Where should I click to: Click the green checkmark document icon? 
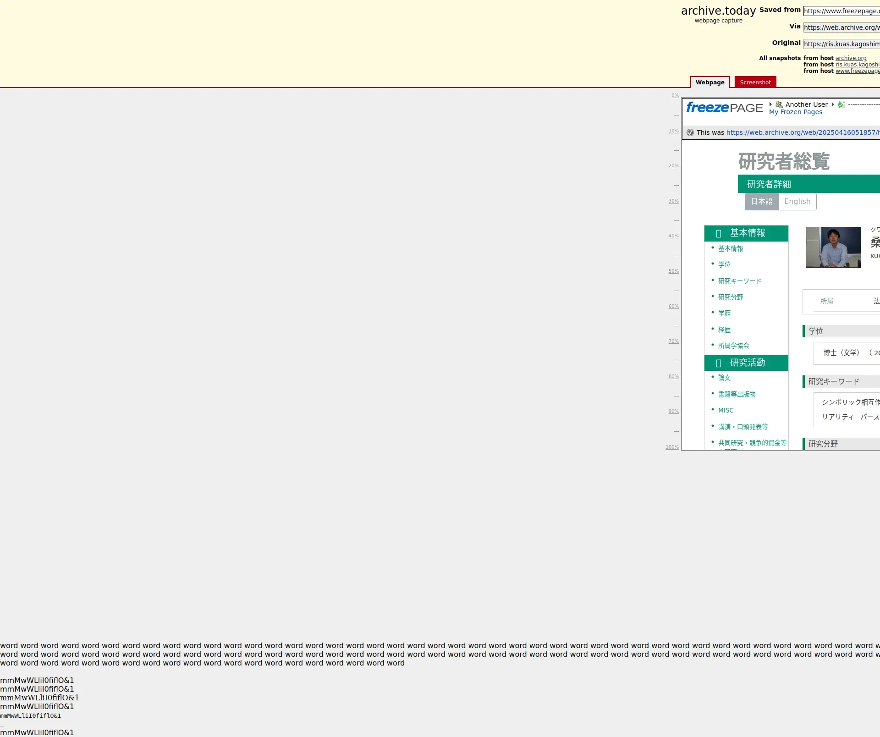(x=841, y=104)
